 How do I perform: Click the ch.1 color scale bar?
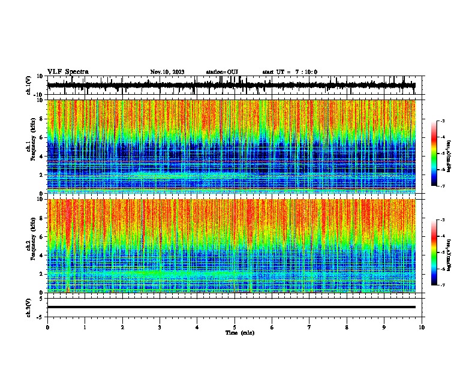pos(434,154)
